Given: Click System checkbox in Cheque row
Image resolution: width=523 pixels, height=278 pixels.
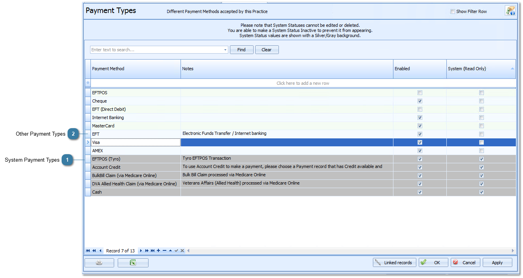Looking at the screenshot, I should pos(482,101).
